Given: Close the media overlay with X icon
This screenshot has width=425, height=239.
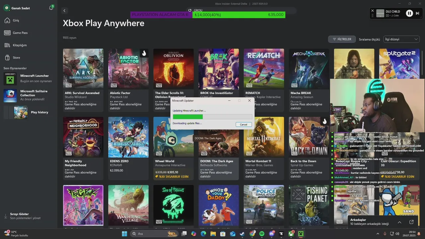Looking at the screenshot, I should point(372,11).
